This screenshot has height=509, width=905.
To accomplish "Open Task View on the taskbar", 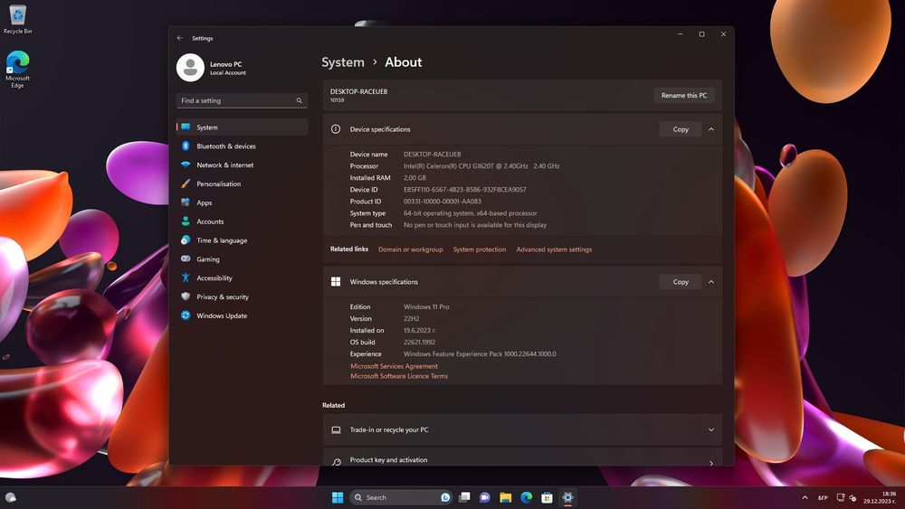I will (464, 497).
